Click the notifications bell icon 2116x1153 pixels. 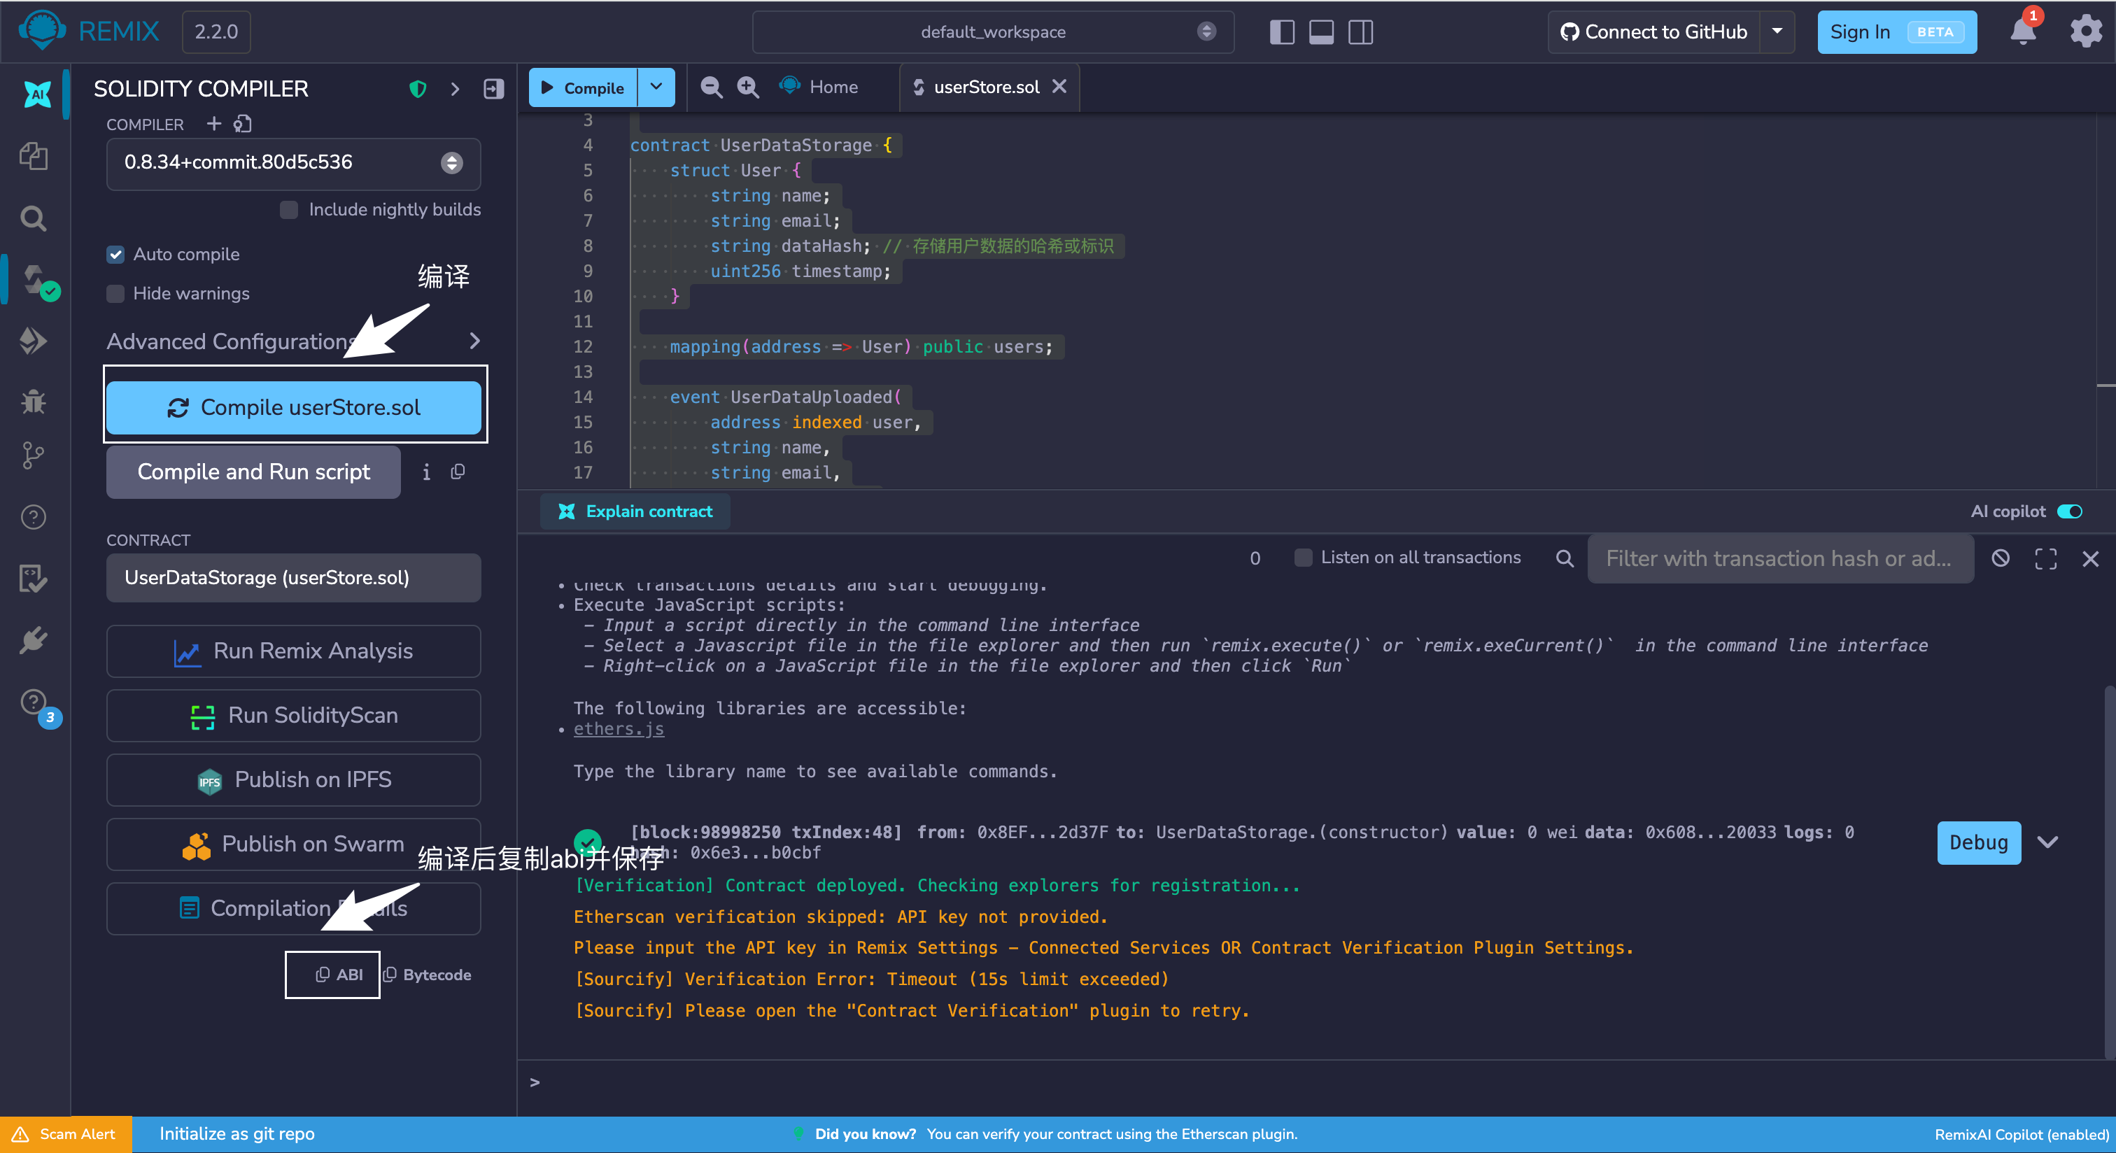coord(2022,32)
